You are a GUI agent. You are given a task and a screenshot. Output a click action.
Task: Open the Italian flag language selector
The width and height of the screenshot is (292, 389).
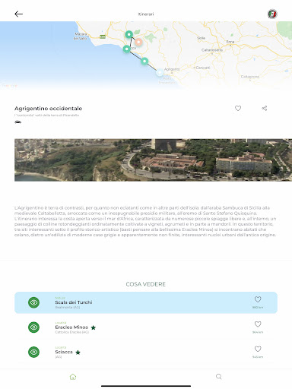[x=272, y=14]
